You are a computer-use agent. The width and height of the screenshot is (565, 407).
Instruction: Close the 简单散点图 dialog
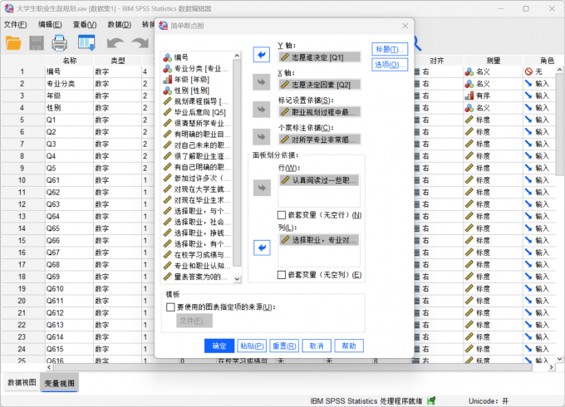405,26
